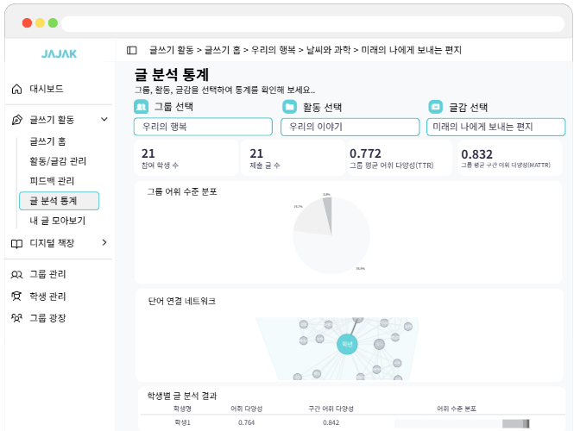Open the 미래의 나에게 보내는 편지 dropdown
The image size is (574, 431).
[496, 128]
